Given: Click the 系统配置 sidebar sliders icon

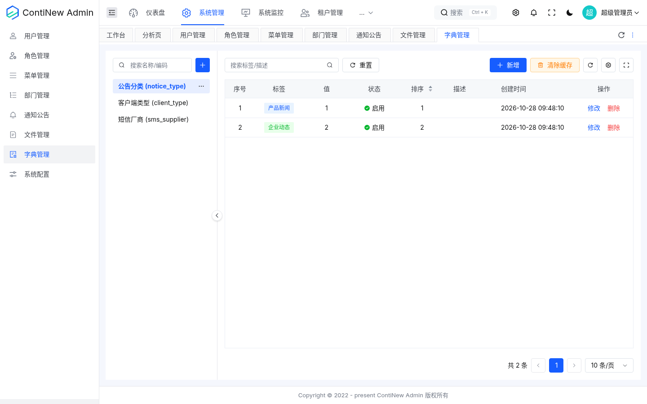Looking at the screenshot, I should [13, 174].
